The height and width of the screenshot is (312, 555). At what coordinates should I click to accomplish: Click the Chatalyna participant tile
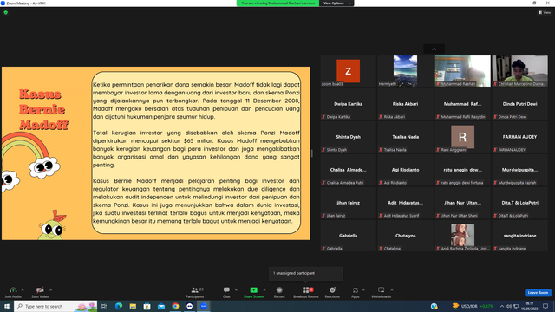coord(405,236)
